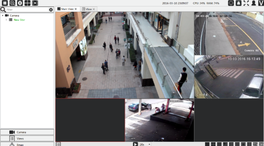Image resolution: width=264 pixels, height=146 pixels.
Task: Open the 20s interval dropdown
Action: [145, 144]
